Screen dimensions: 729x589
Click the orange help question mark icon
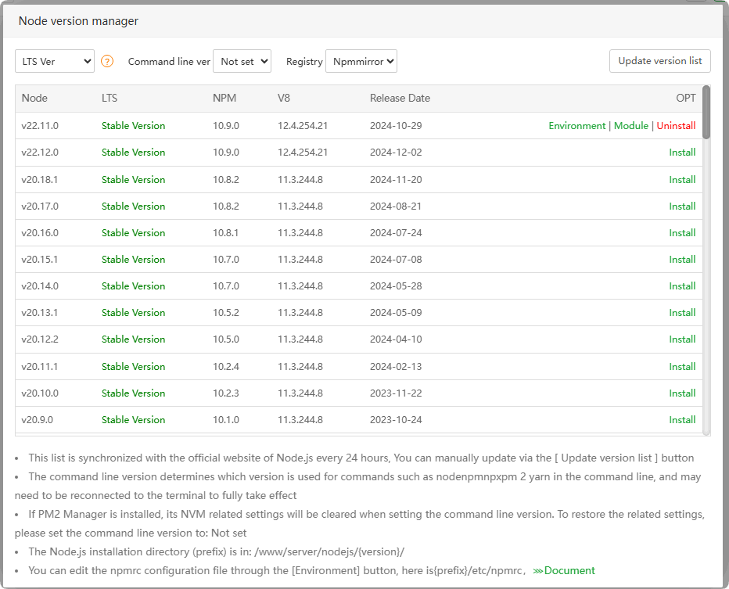coord(107,61)
